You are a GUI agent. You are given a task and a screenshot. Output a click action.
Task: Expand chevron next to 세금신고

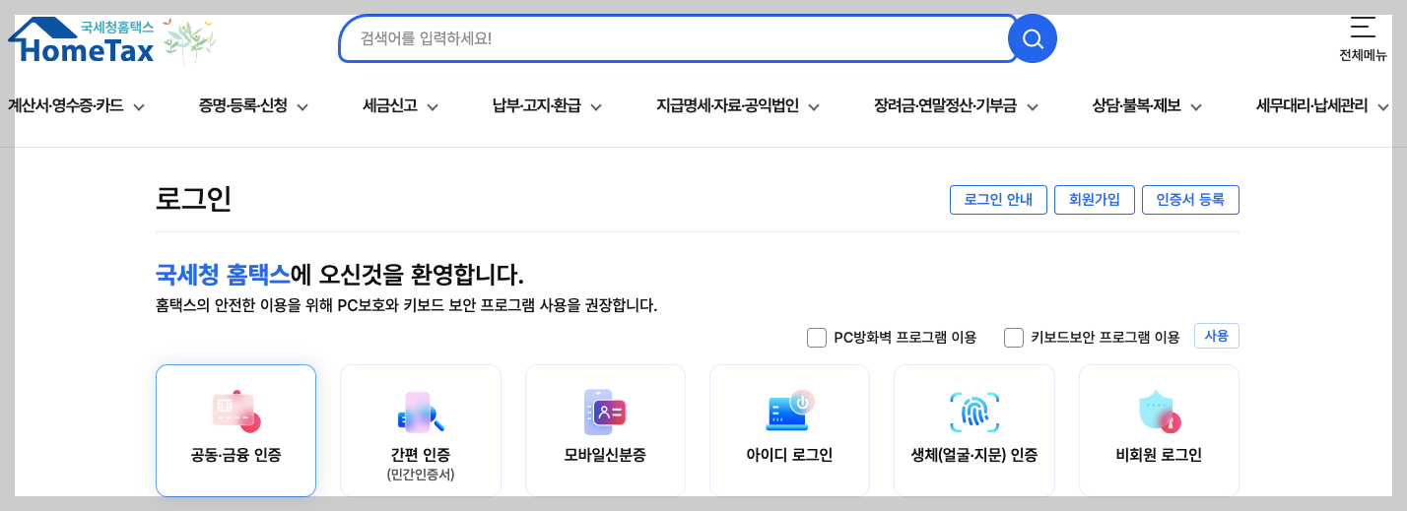click(x=433, y=107)
